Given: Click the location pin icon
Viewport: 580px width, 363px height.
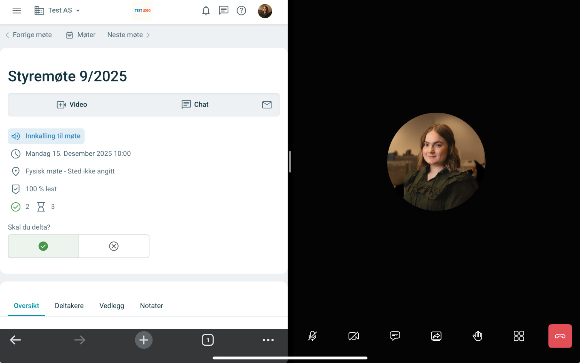Looking at the screenshot, I should pyautogui.click(x=16, y=172).
